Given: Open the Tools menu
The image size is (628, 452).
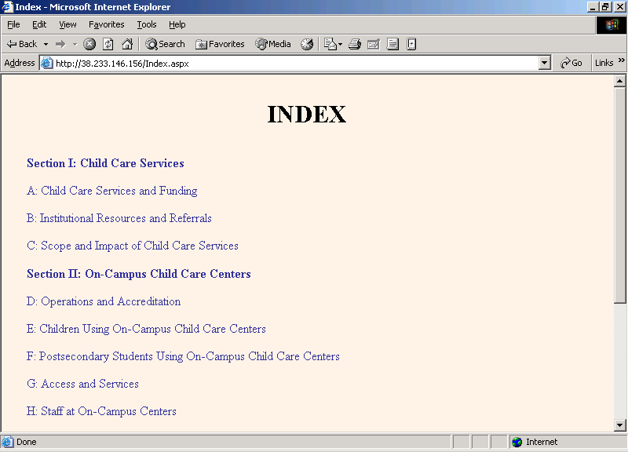Looking at the screenshot, I should [147, 24].
